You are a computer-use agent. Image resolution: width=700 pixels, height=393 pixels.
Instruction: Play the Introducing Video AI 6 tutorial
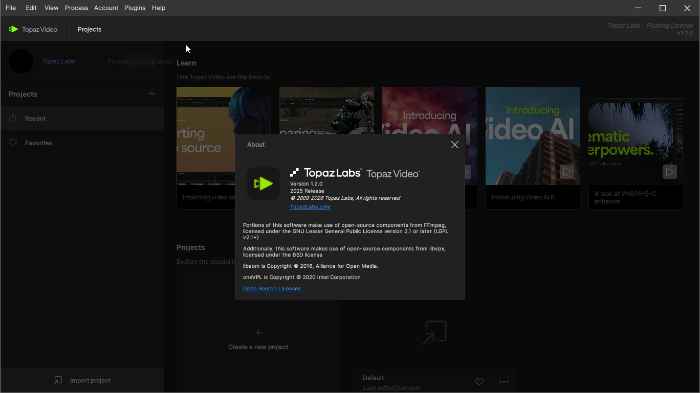pyautogui.click(x=566, y=172)
